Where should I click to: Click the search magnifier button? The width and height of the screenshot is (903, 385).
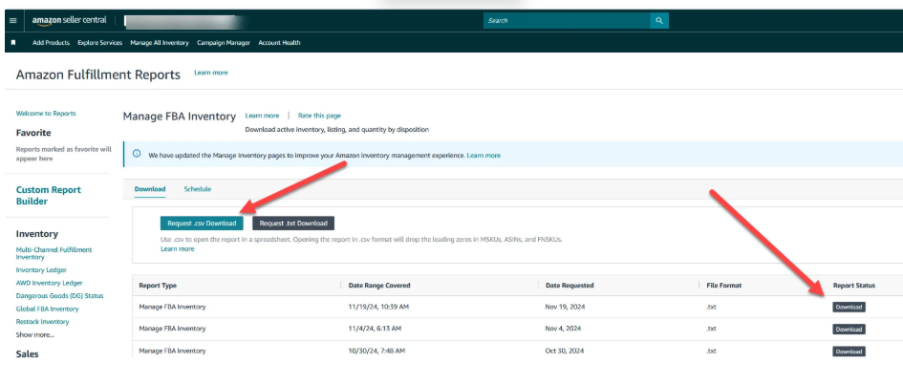click(659, 21)
